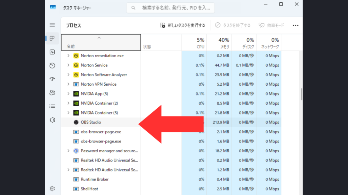Click the Runtime Broker icon
This screenshot has width=348, height=195.
coord(76,179)
